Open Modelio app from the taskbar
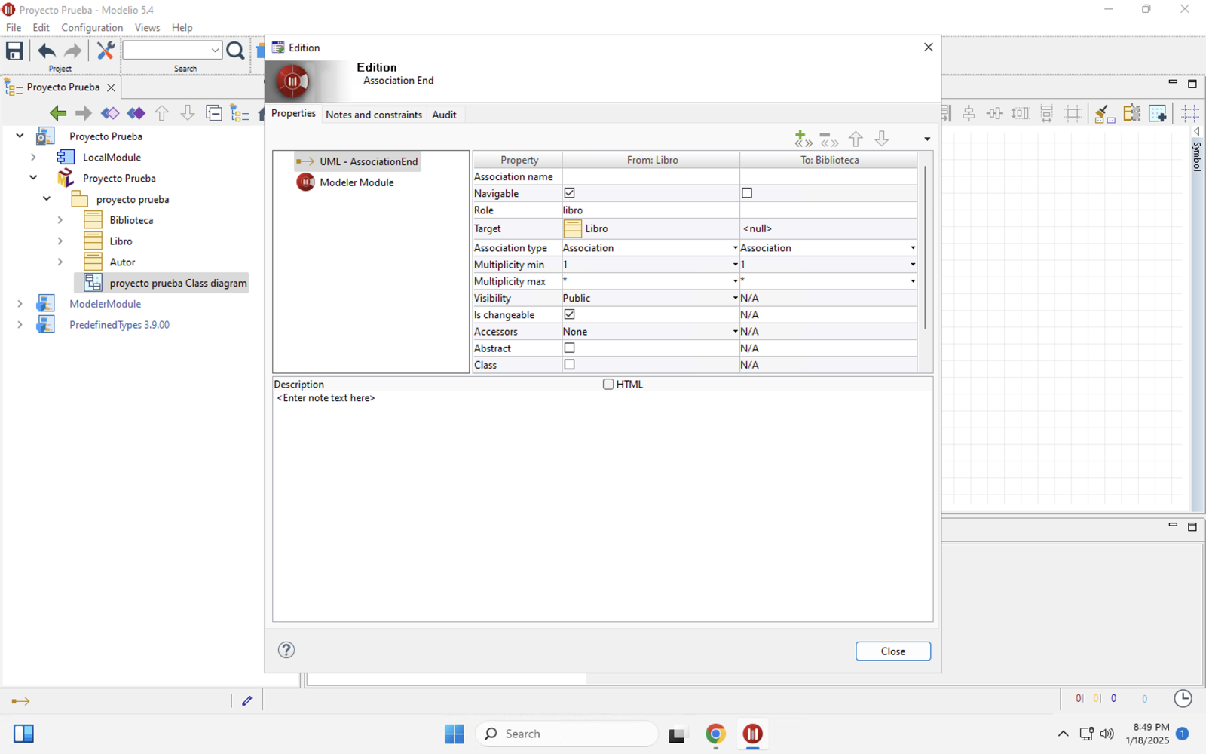Screen dimensions: 1206x754 [752, 734]
